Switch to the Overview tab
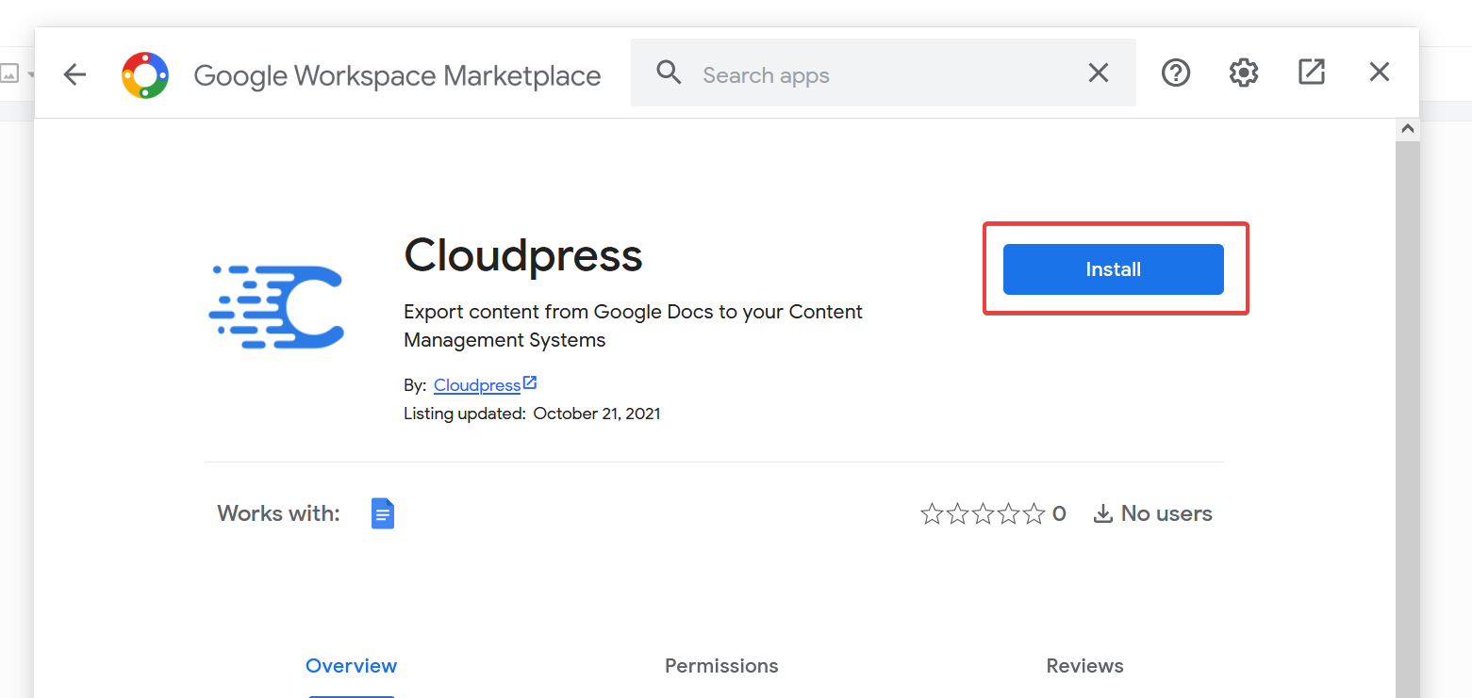 [352, 666]
